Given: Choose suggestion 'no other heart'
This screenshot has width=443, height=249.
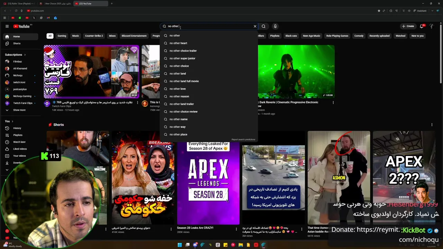Looking at the screenshot, I should coord(209,43).
